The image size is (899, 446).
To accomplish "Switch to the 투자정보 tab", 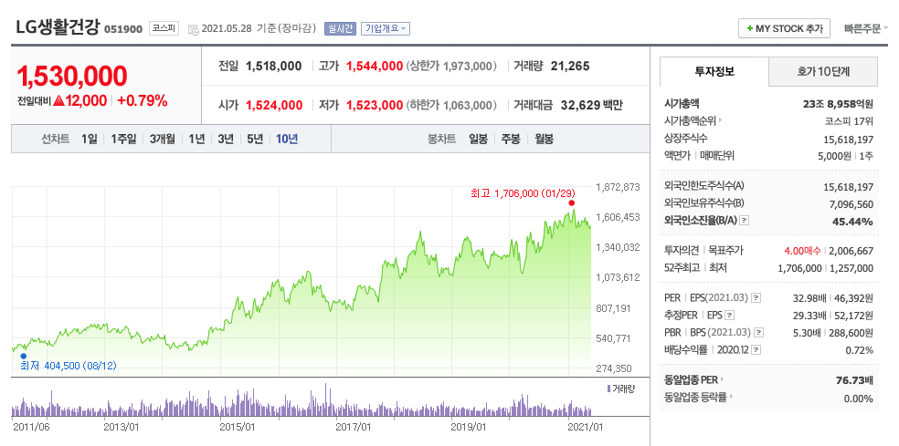I will tap(714, 71).
